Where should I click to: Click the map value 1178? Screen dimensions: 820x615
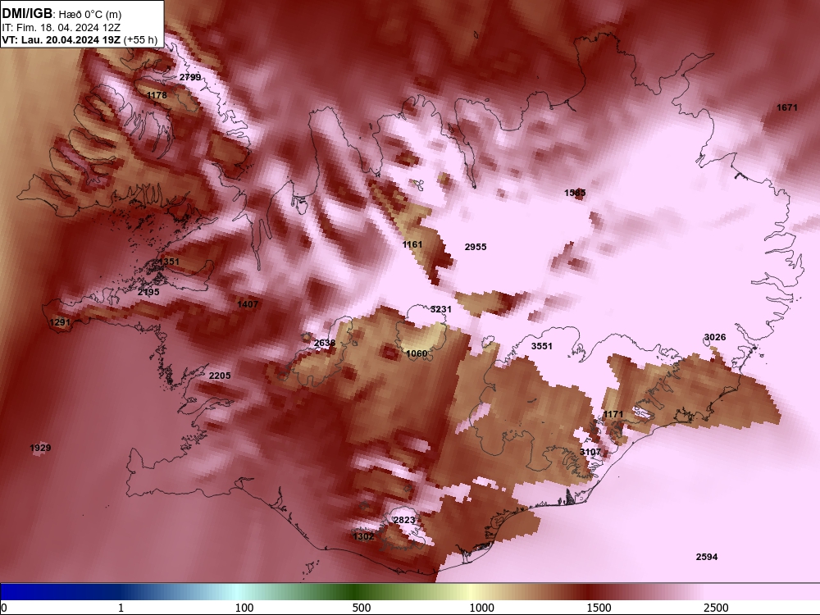pyautogui.click(x=157, y=95)
